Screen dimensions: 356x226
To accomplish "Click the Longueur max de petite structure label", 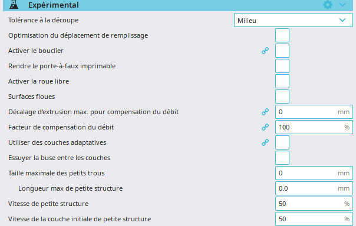I will [x=70, y=188].
